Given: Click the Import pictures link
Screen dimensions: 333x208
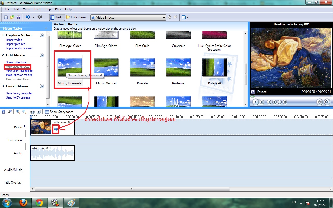Looking at the screenshot, I should click(x=16, y=44).
